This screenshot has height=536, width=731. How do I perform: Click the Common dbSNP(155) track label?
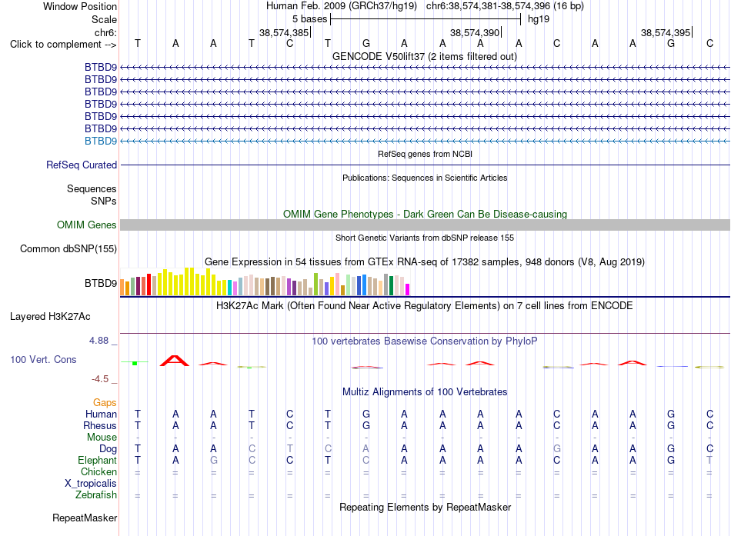pos(68,249)
